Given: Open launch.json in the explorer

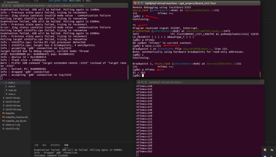Looking at the screenshot, I should 12,2.
